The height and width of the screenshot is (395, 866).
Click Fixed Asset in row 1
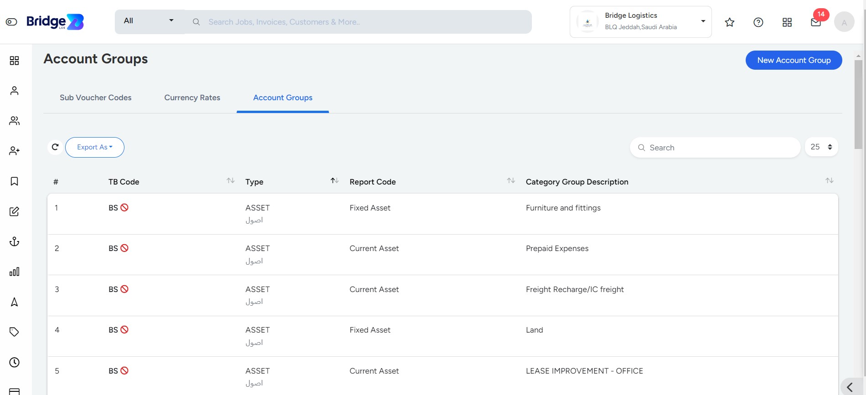click(x=370, y=208)
